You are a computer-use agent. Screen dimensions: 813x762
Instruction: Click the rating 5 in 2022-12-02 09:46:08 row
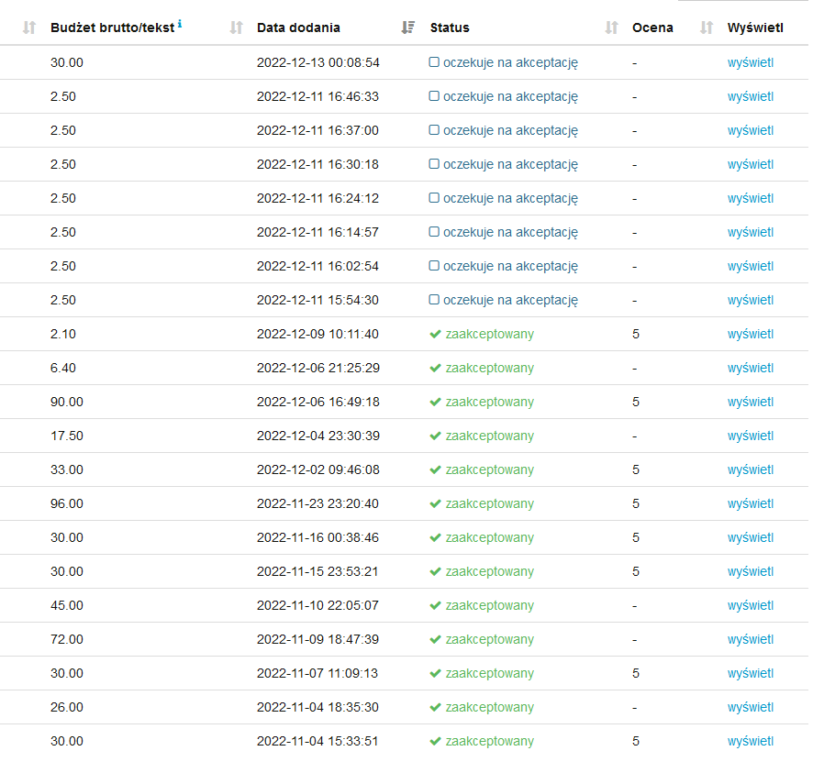pos(636,469)
